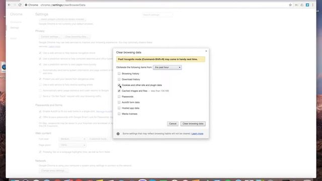Click the browser forward arrow
Viewport: 322px width, 181px height.
15,5
